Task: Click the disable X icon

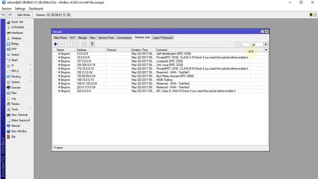Action: click(x=76, y=44)
